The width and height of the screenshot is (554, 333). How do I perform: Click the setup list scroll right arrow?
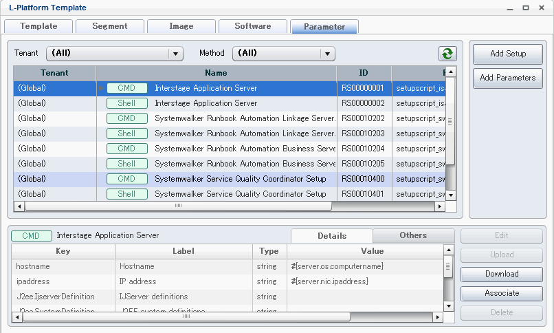440,206
